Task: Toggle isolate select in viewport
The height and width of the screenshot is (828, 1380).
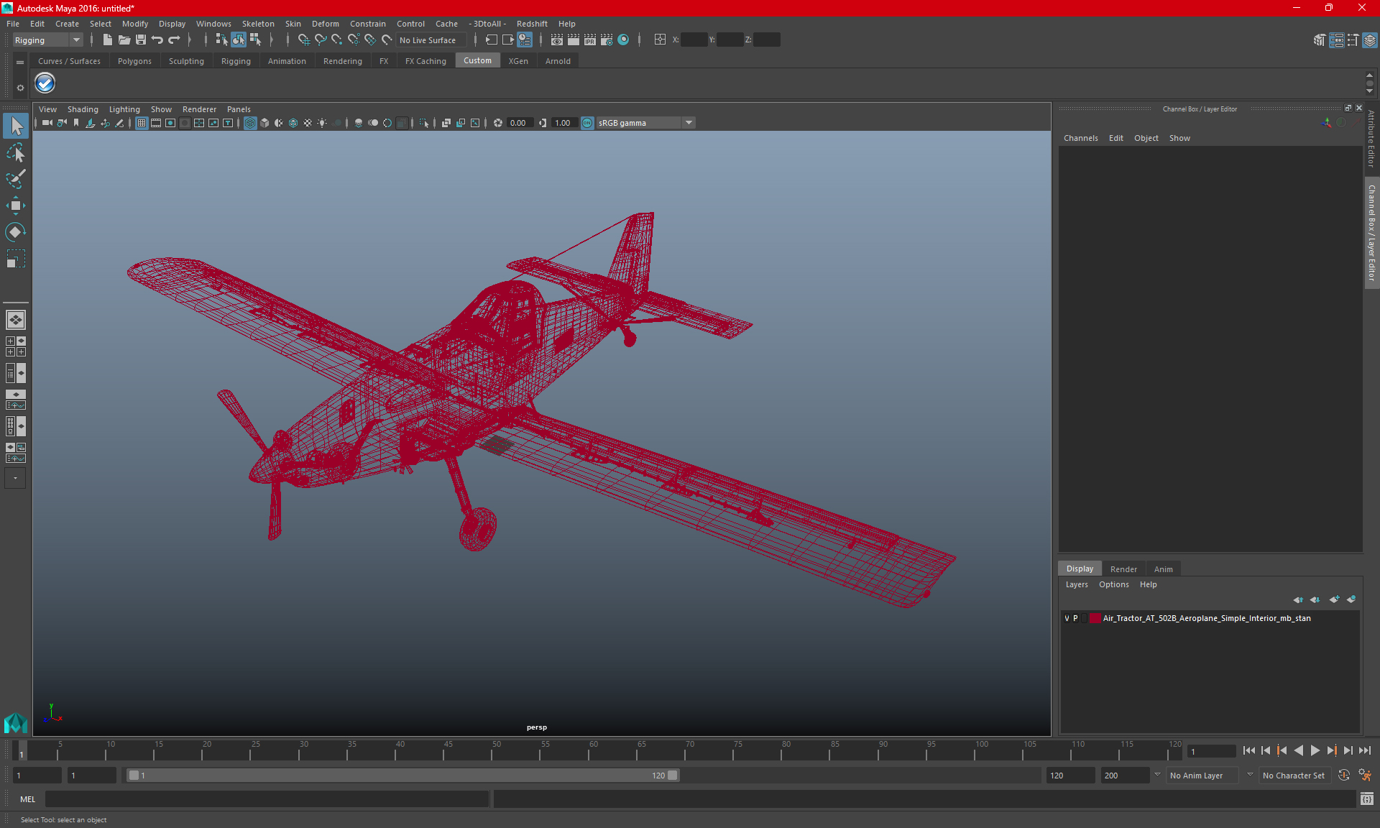Action: [424, 123]
